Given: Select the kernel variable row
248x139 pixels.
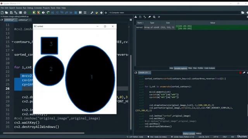Looking at the screenshot, I should click(192, 27).
